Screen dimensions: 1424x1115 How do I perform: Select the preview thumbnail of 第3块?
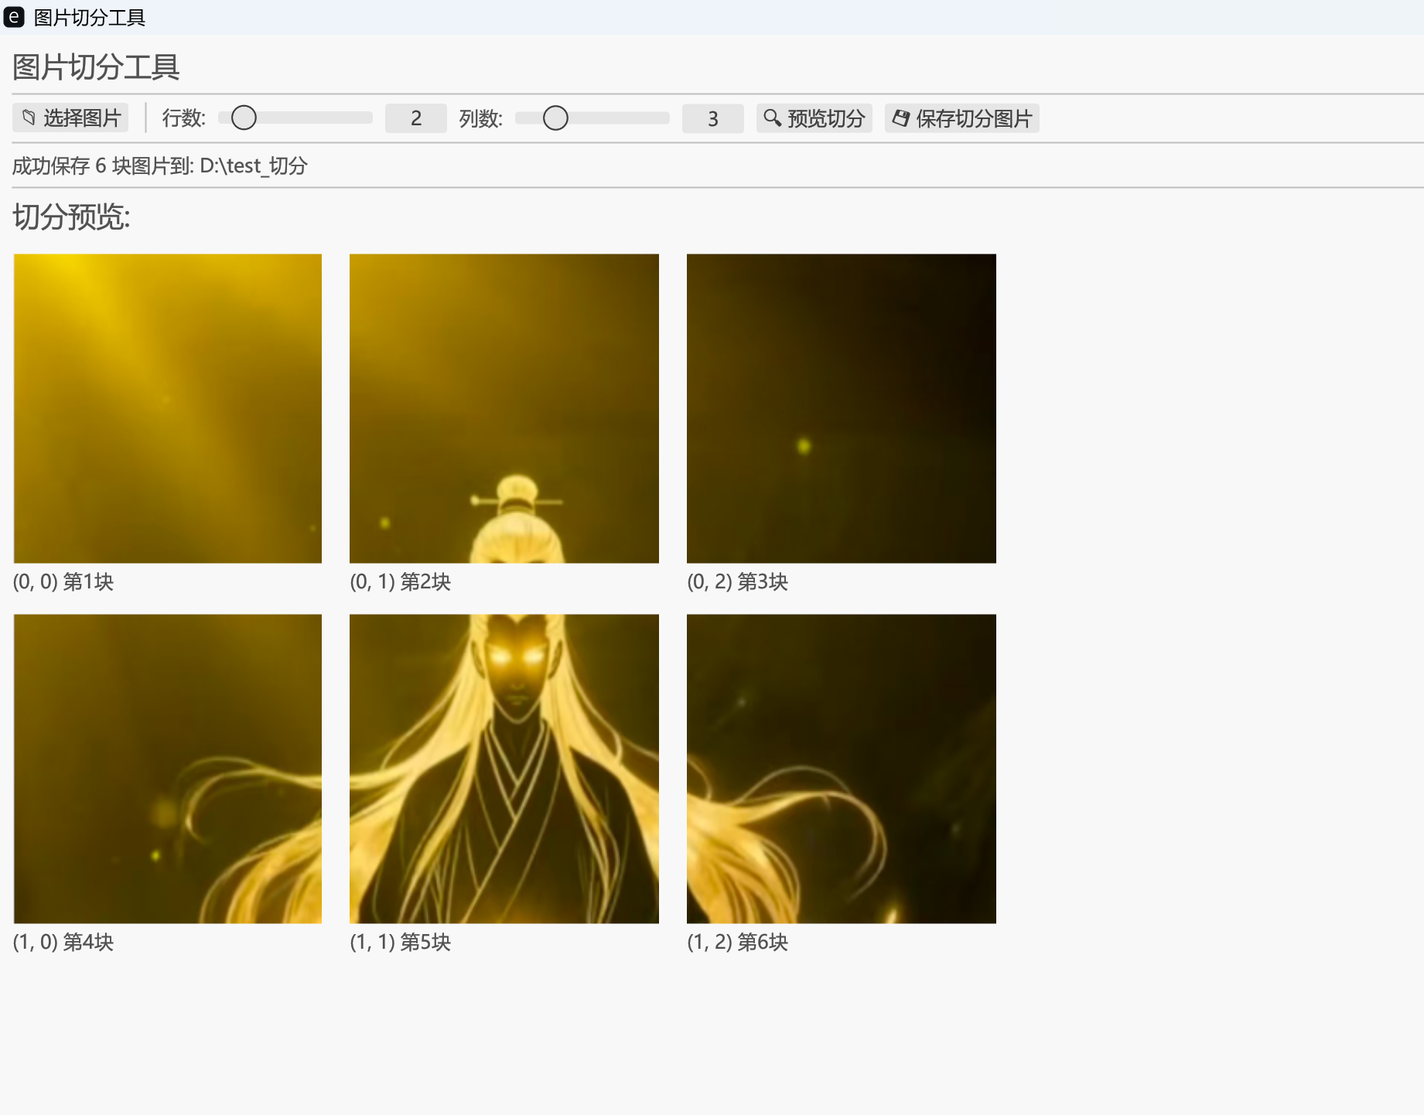842,408
